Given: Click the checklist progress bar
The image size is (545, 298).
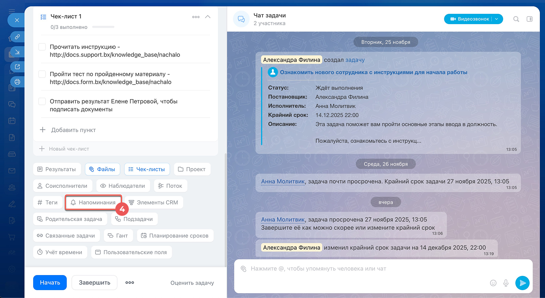Looking at the screenshot, I should pyautogui.click(x=103, y=27).
